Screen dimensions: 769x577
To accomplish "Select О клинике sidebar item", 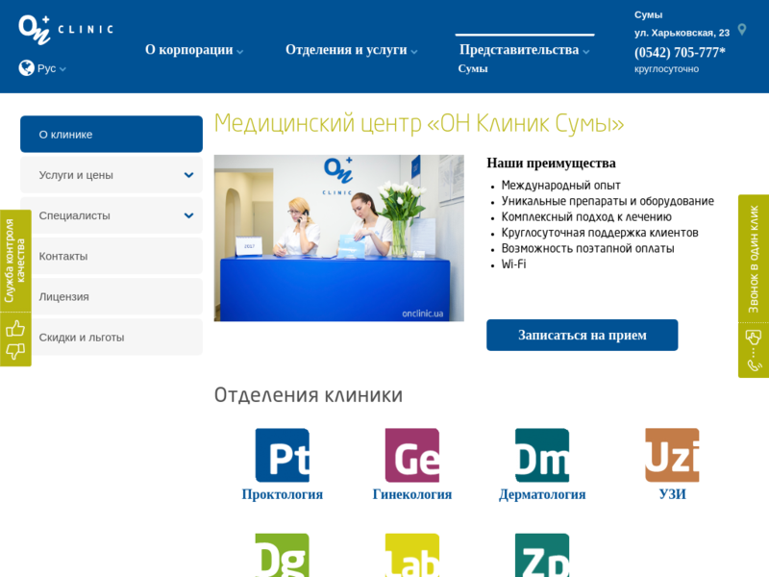I will [112, 135].
